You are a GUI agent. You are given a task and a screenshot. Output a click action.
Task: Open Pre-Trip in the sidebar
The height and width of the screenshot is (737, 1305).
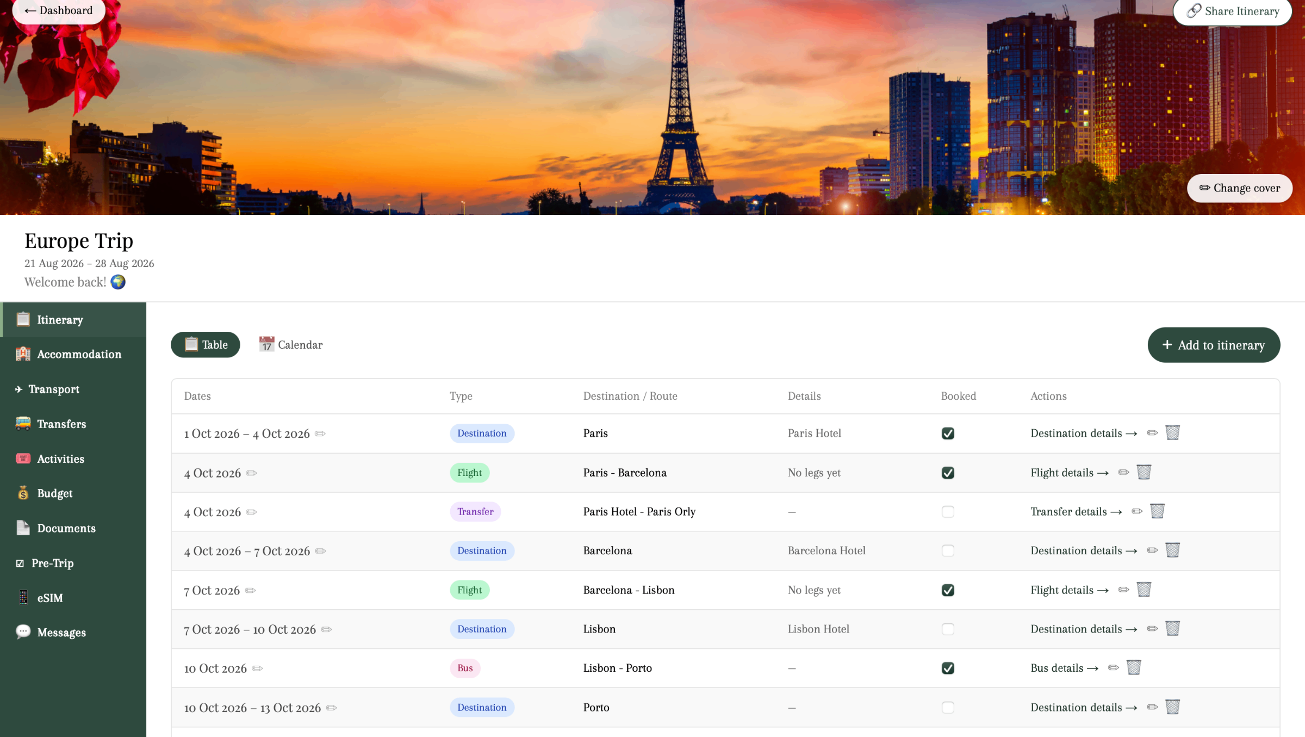pos(73,563)
